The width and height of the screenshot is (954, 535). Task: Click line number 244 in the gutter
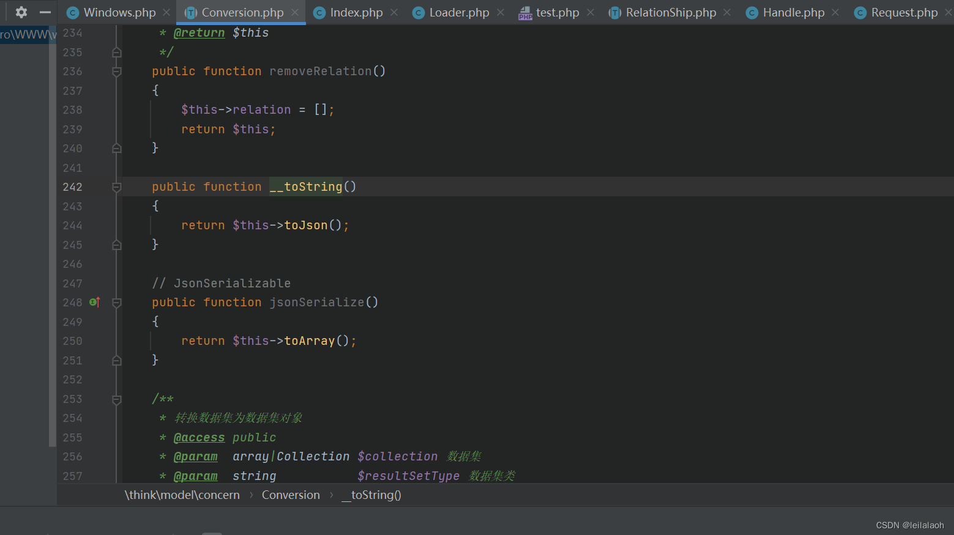point(72,225)
